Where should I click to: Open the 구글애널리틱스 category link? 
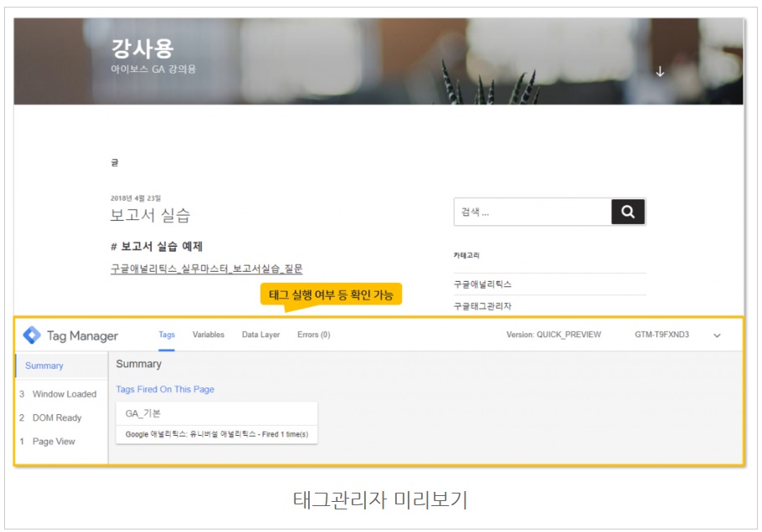482,284
